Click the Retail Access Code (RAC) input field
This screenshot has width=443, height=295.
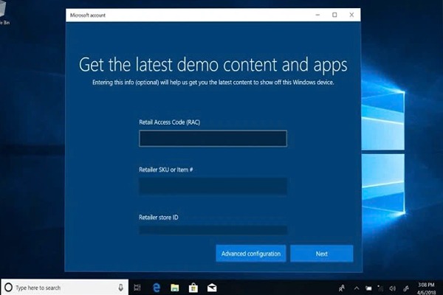point(213,139)
